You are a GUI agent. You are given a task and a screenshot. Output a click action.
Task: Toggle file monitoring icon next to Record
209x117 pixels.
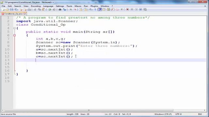point(122,9)
